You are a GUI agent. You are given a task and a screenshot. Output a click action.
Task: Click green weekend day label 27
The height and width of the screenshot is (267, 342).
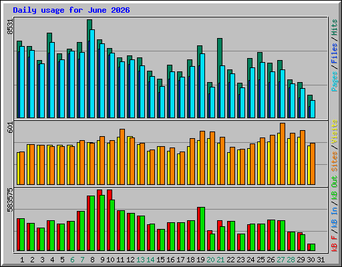point(281,260)
